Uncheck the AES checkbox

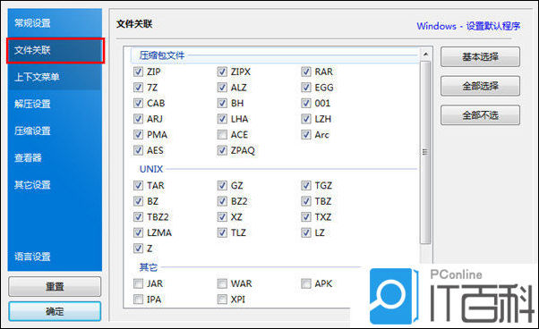point(138,150)
